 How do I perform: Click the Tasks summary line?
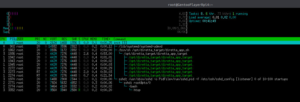218,14
